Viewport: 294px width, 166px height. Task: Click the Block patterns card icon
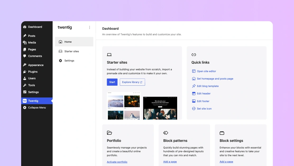click(x=166, y=133)
